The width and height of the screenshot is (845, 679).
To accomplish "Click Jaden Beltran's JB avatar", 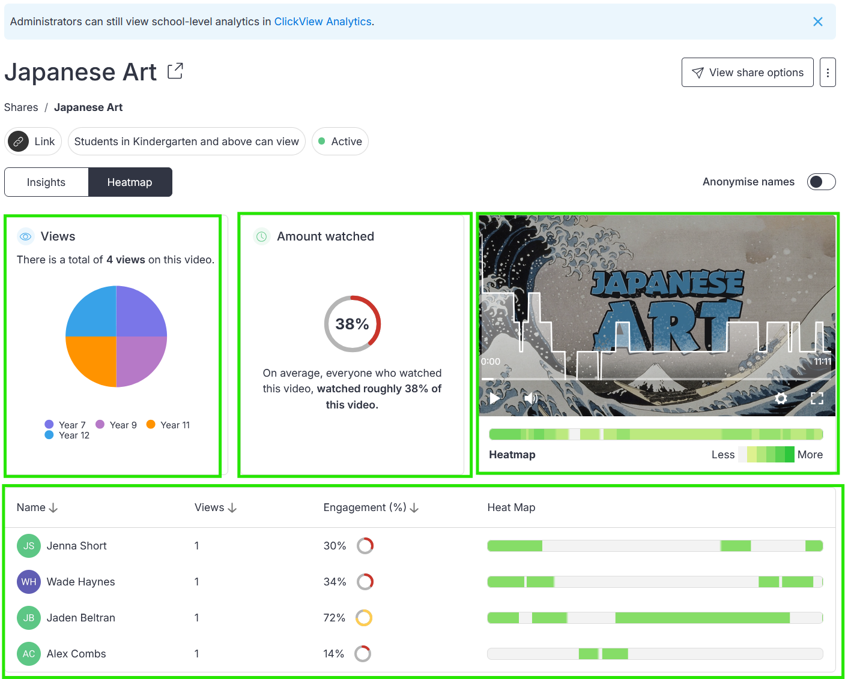I will pyautogui.click(x=29, y=618).
